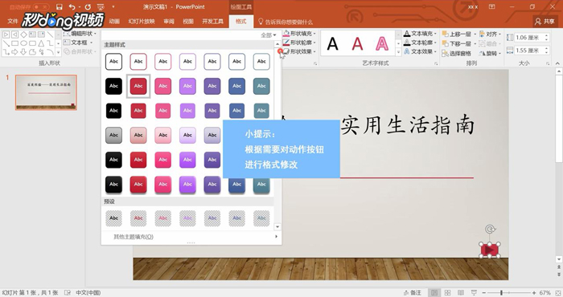Screen dimensions: 563x297
Task: Undo the last action
Action: tap(72, 6)
